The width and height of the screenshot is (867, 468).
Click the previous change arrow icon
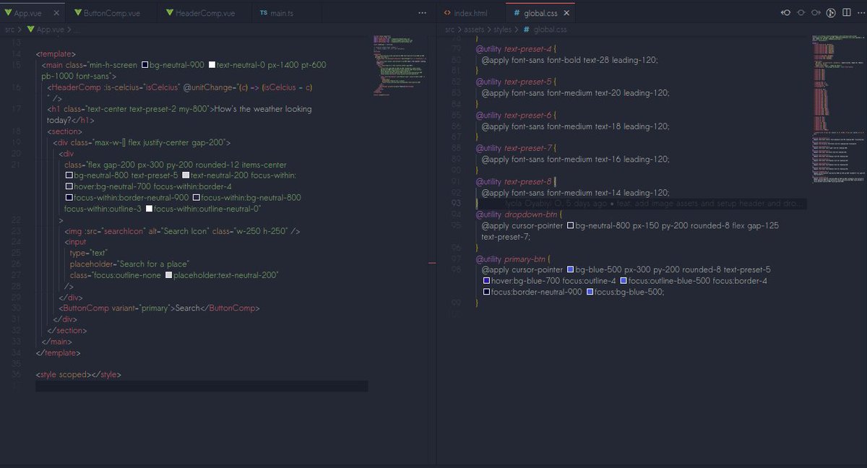pos(786,13)
